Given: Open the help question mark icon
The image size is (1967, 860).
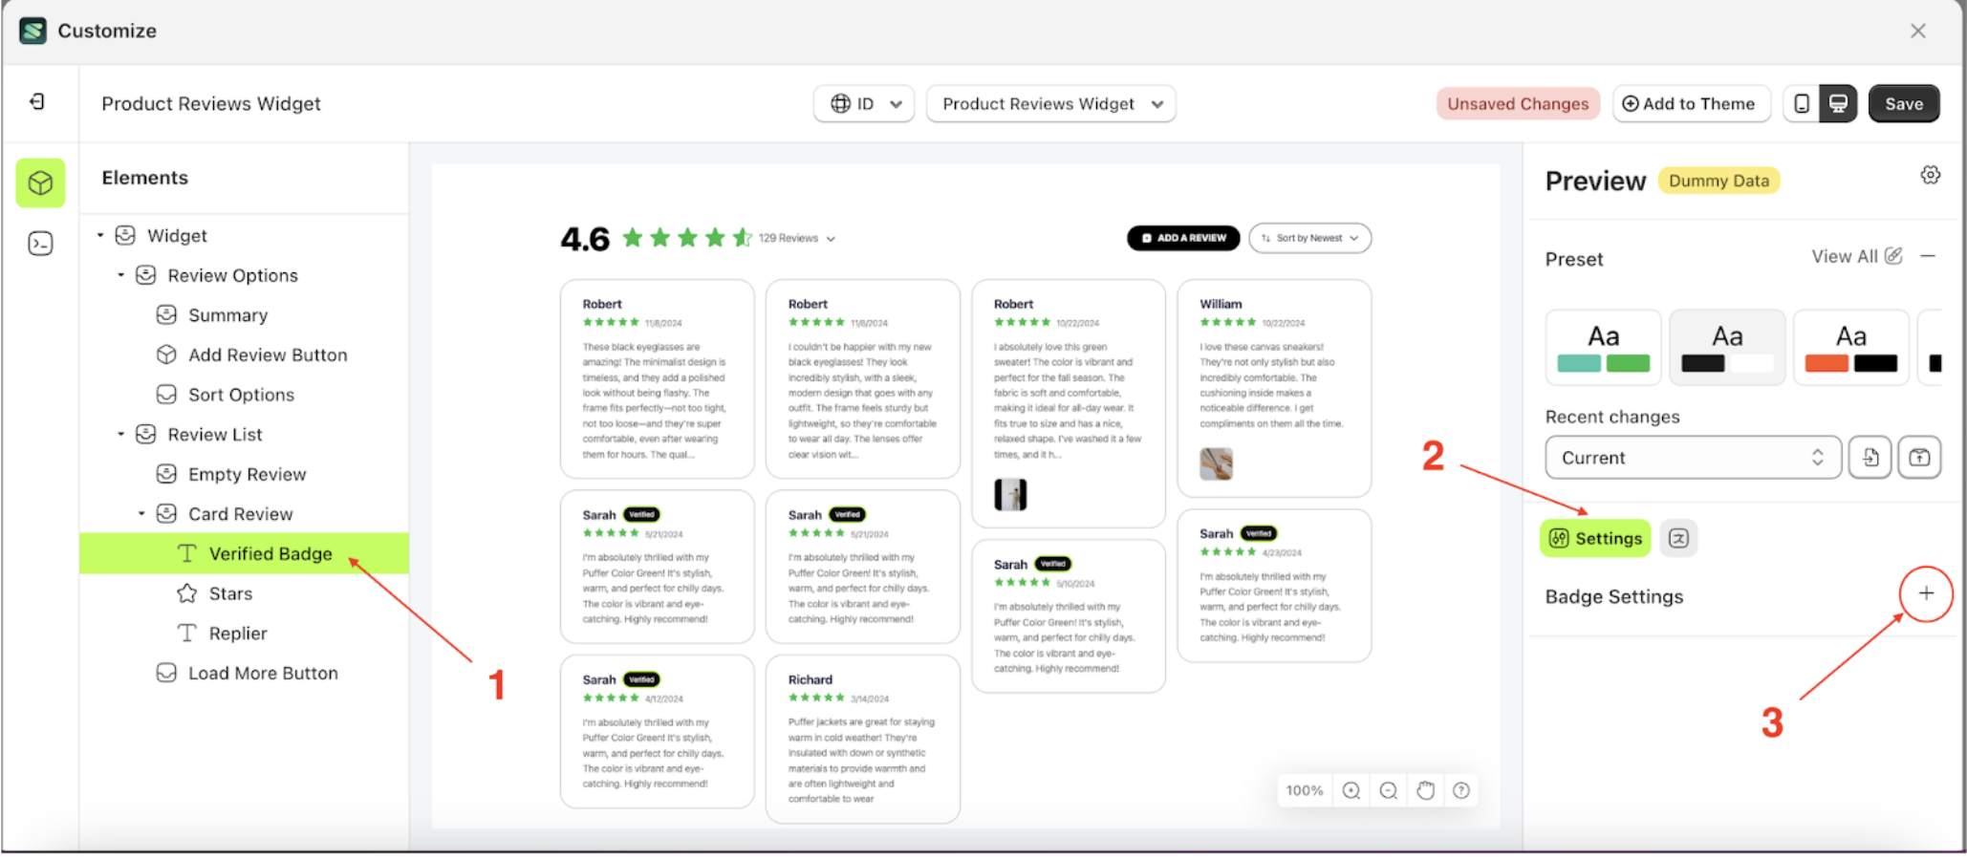Looking at the screenshot, I should tap(1460, 790).
